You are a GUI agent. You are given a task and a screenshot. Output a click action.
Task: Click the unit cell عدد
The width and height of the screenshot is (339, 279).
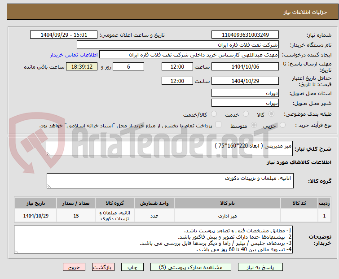tap(154, 216)
